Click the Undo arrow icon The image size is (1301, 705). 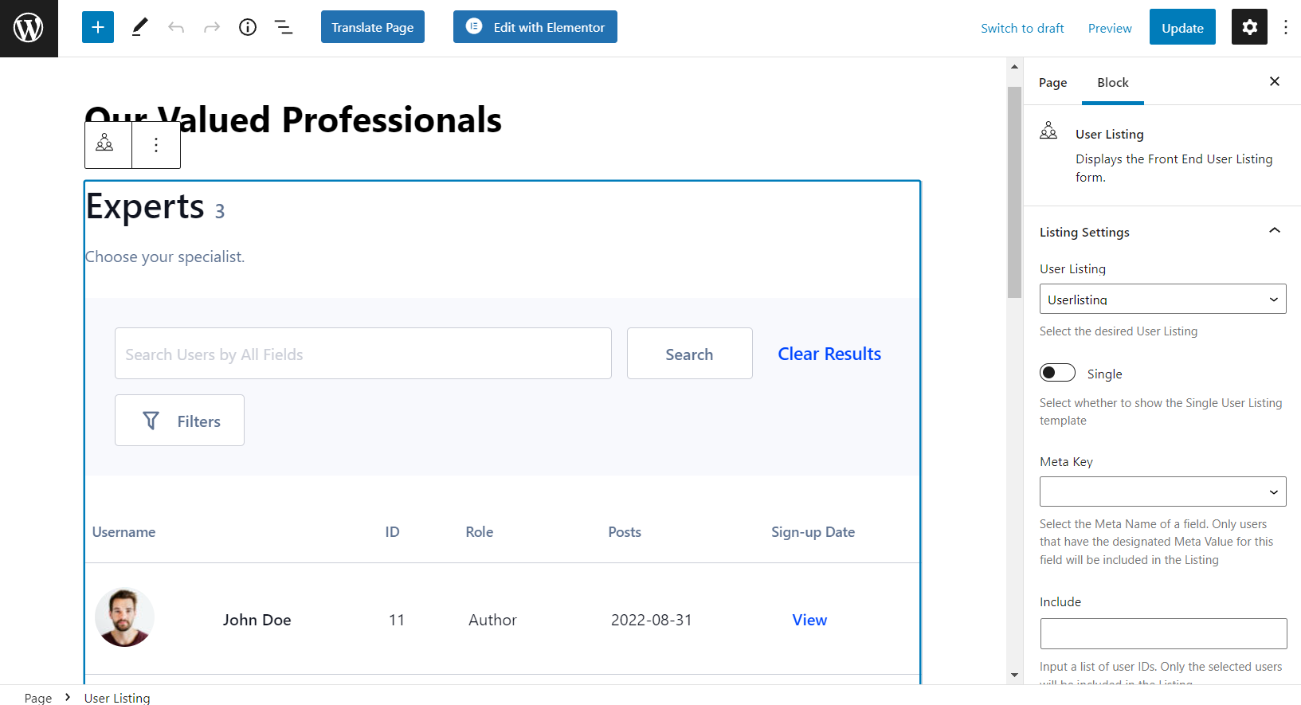click(x=176, y=28)
